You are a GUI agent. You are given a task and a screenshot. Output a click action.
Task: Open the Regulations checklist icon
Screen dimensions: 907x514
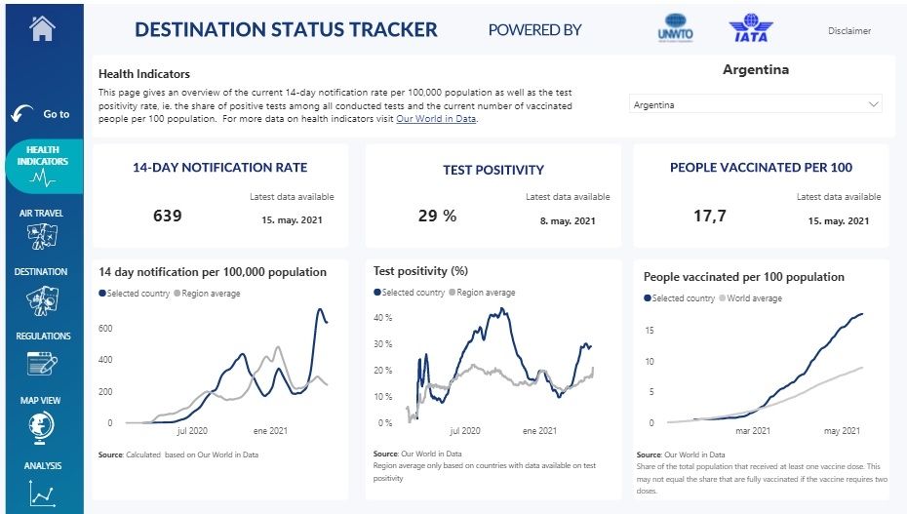tap(42, 363)
